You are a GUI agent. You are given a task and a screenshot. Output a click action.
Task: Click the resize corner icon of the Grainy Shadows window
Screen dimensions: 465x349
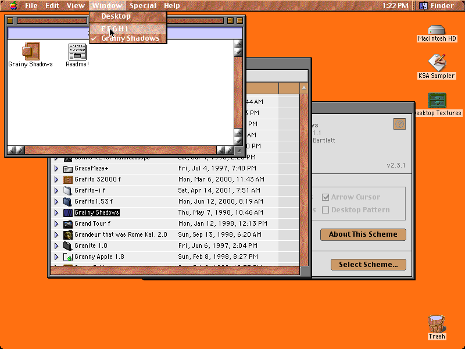pos(239,151)
